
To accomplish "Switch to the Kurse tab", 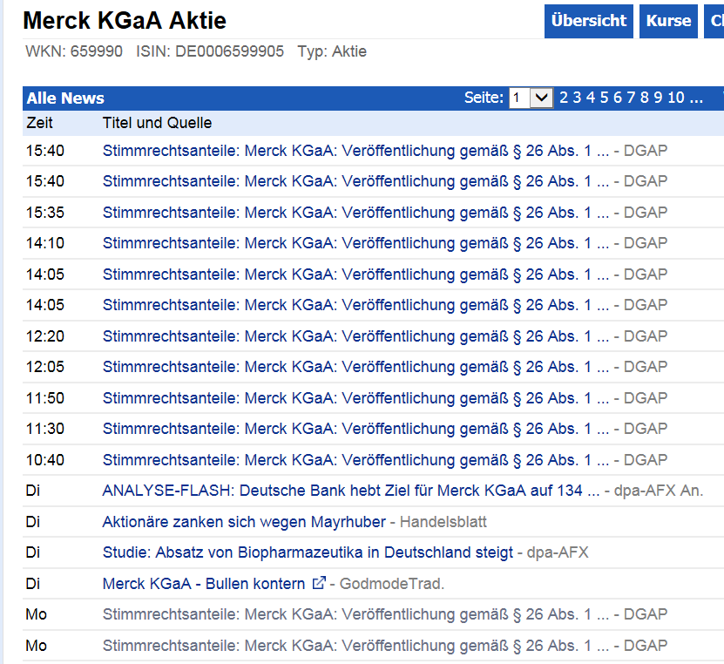I will 667,21.
